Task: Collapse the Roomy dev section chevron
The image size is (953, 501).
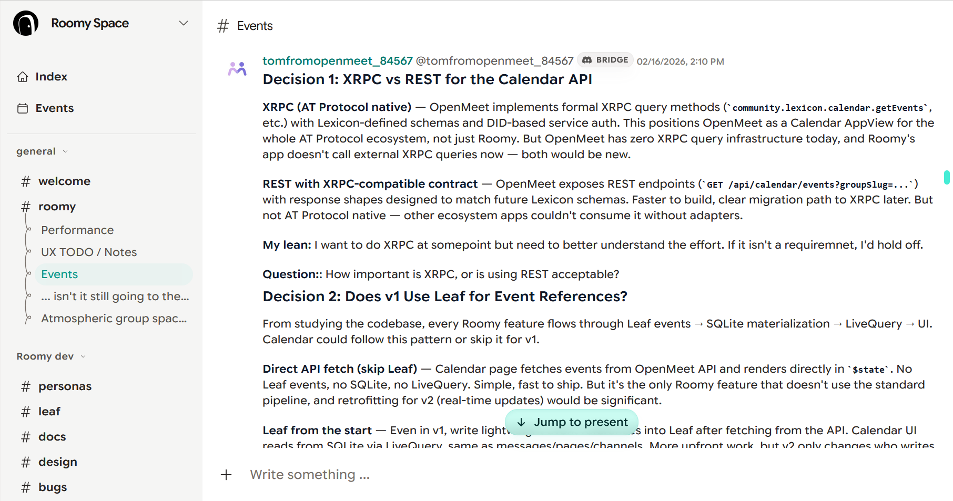Action: (83, 356)
